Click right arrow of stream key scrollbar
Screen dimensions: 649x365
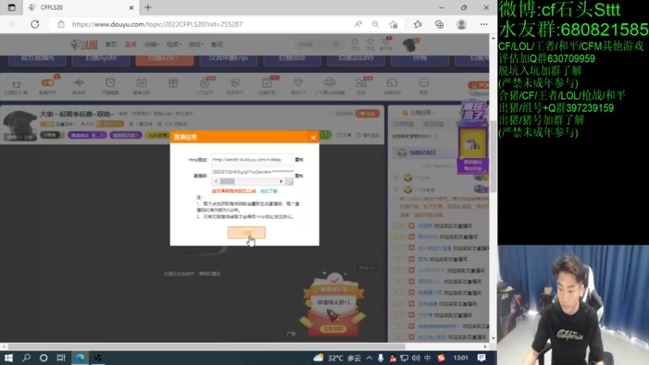pyautogui.click(x=281, y=181)
